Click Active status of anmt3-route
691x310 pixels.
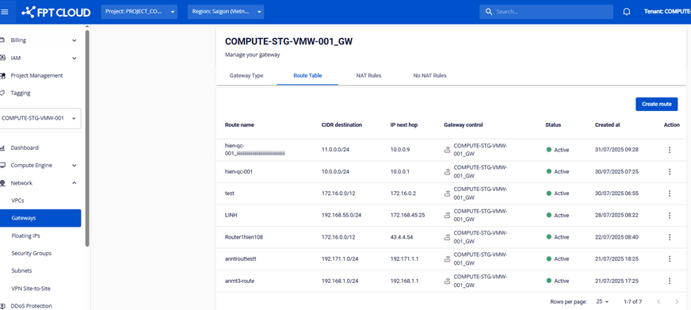click(558, 281)
